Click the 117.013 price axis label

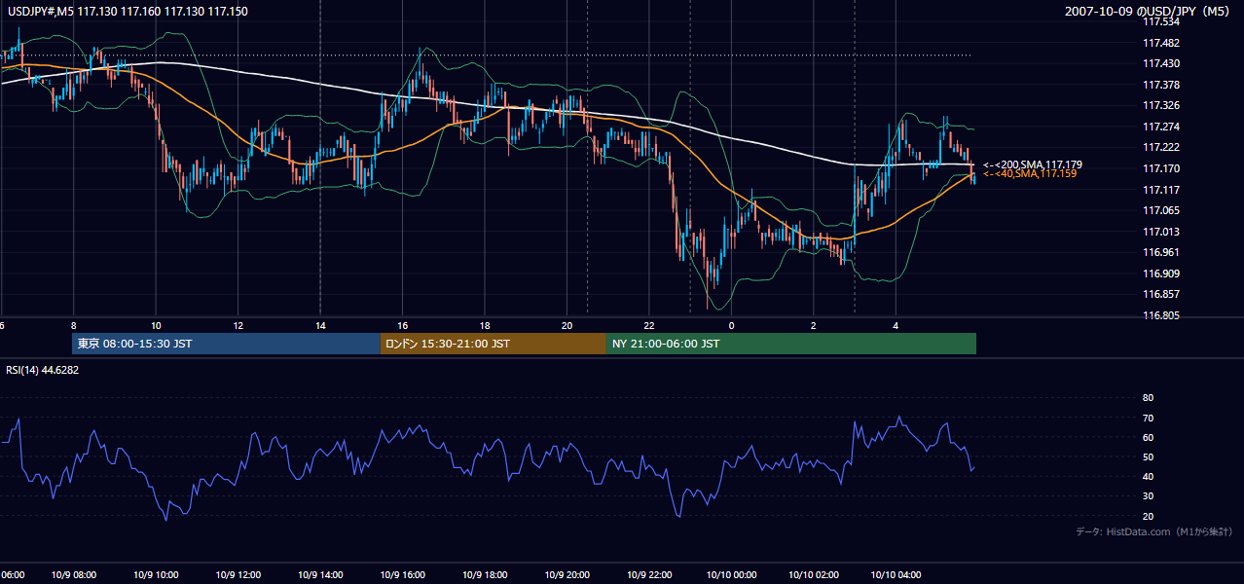tap(1160, 232)
